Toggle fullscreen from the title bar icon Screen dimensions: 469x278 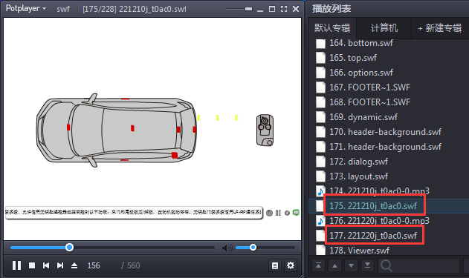tap(284, 9)
